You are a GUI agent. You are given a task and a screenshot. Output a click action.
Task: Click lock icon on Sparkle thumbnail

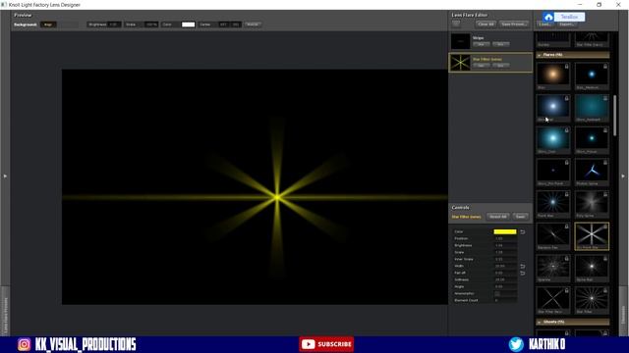tap(566, 259)
